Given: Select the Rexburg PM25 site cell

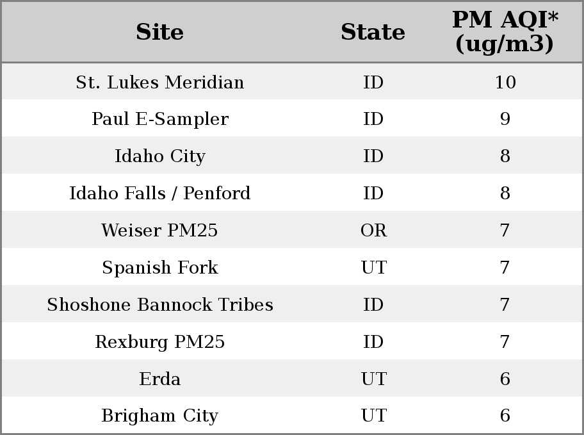Looking at the screenshot, I should [x=160, y=341].
